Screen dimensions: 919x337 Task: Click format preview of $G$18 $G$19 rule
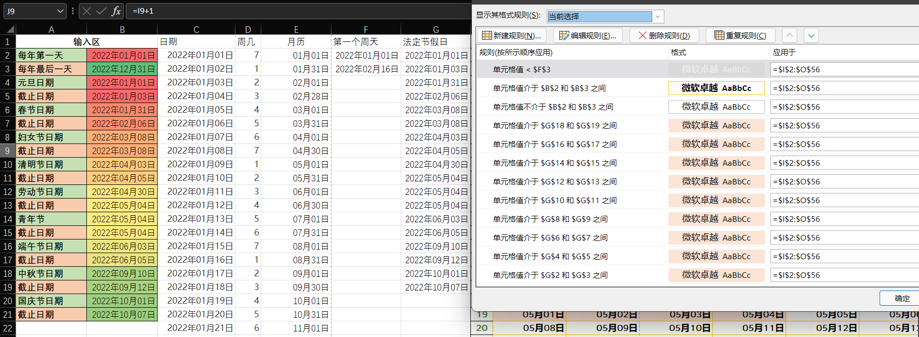tap(716, 125)
